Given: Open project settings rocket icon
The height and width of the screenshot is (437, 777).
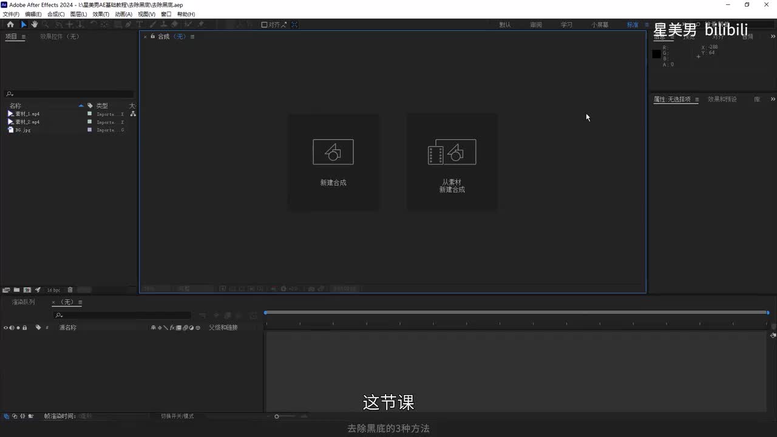Looking at the screenshot, I should tap(38, 290).
